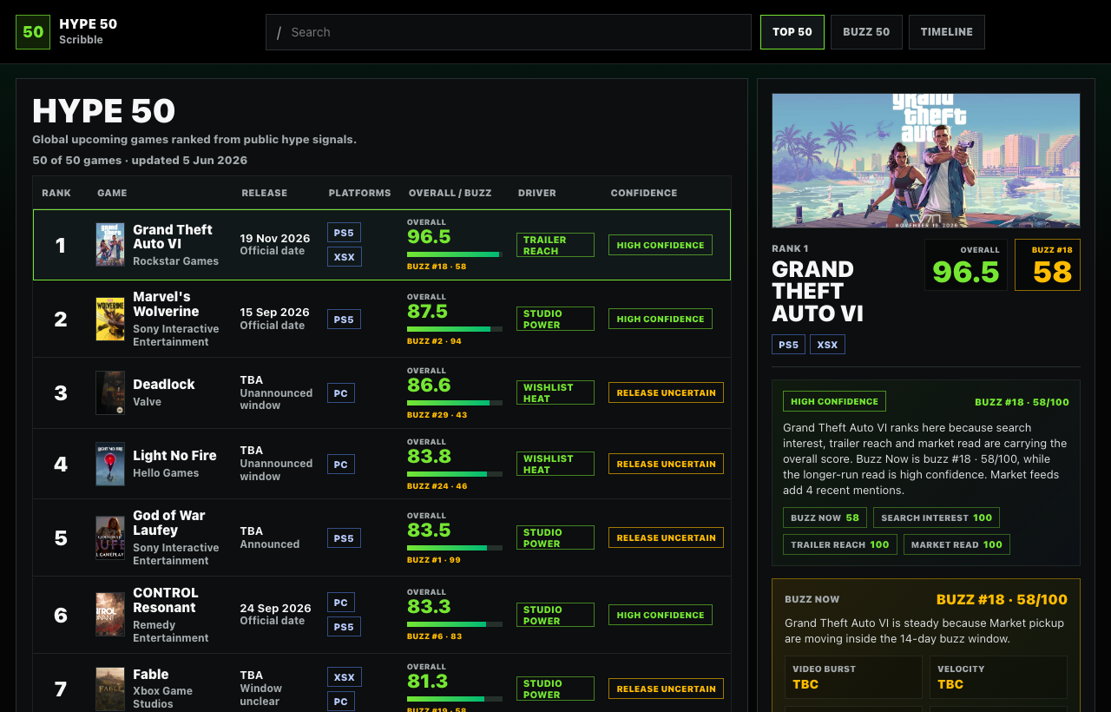Open the GTA VI banner image in detail panel

pyautogui.click(x=926, y=161)
